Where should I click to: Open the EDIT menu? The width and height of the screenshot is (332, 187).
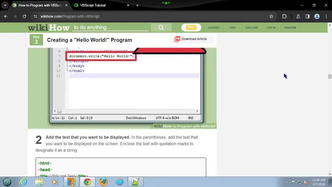233,28
